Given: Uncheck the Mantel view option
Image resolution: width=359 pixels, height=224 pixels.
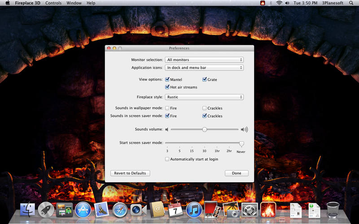Looking at the screenshot, I should 167,79.
